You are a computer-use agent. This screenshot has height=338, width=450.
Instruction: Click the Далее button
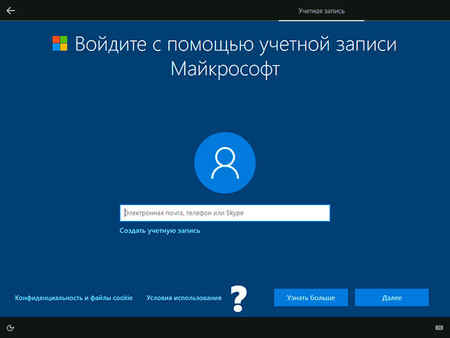(392, 298)
